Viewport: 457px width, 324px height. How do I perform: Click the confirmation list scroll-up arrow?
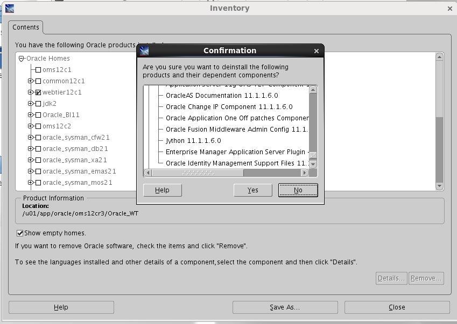pos(313,90)
